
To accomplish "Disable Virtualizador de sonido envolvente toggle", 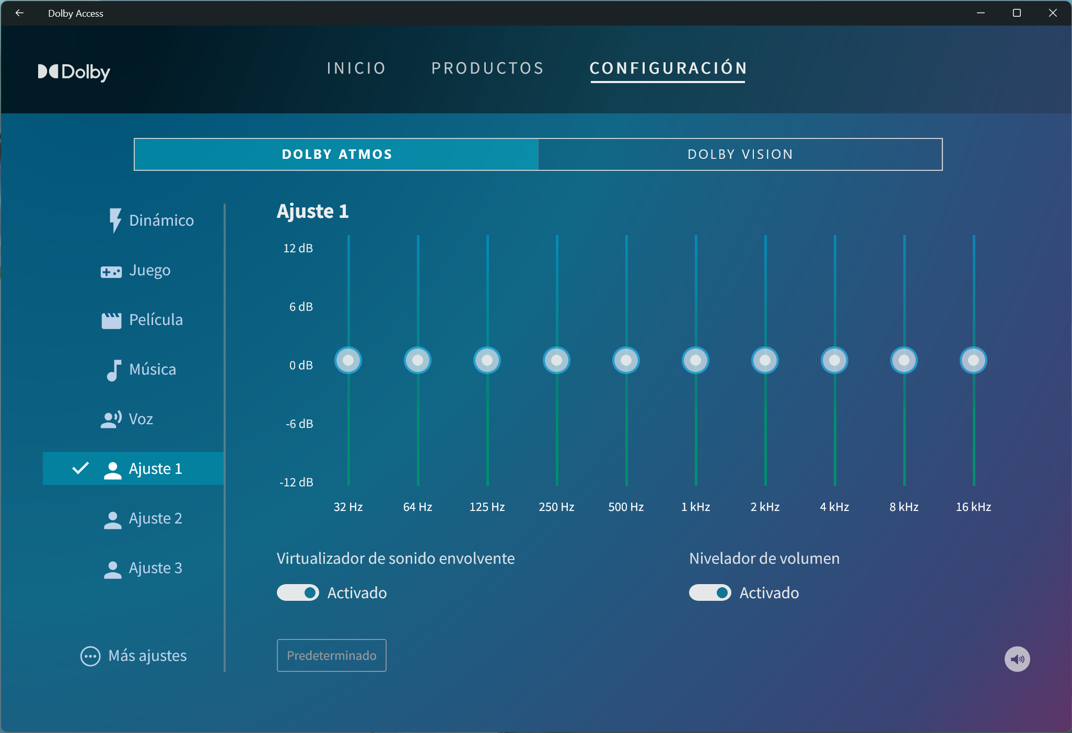I will point(298,592).
